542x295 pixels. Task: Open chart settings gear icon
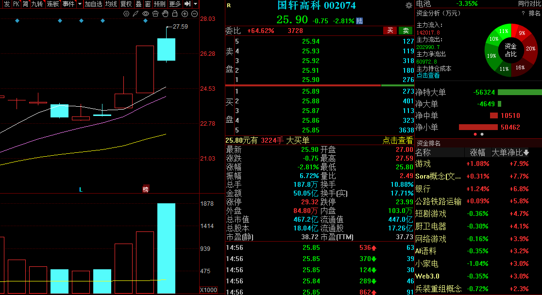126,14
